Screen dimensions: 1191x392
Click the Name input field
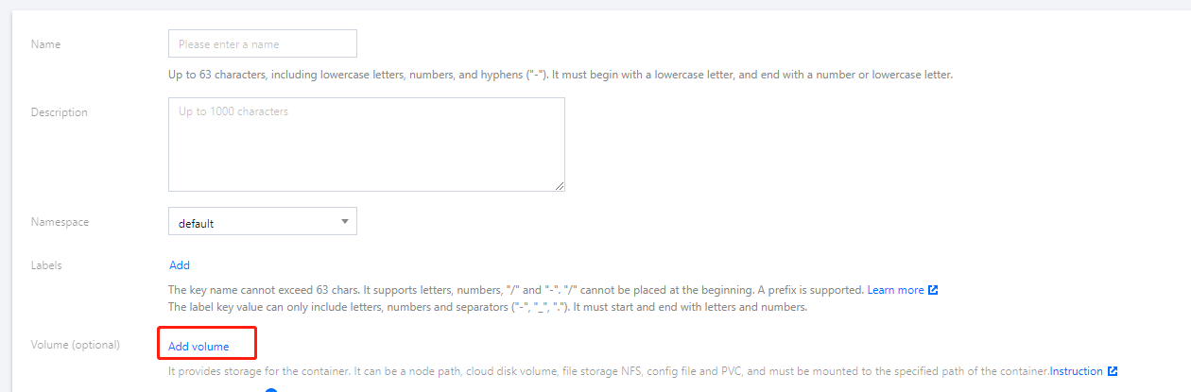click(x=262, y=43)
